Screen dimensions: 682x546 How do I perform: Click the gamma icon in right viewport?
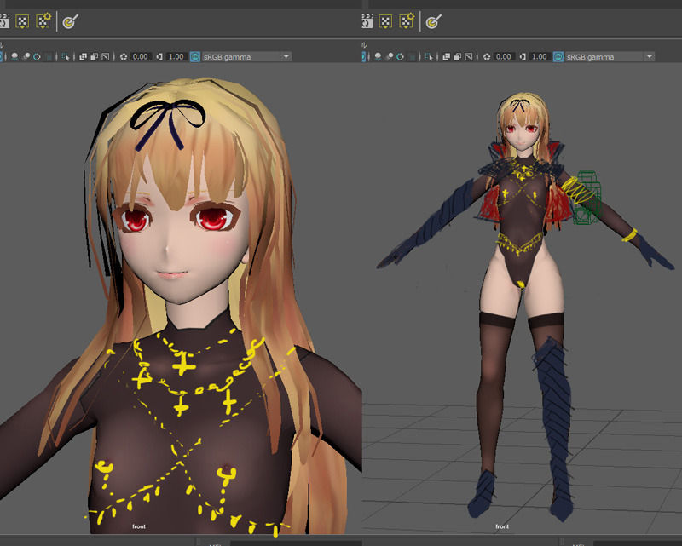click(x=523, y=56)
